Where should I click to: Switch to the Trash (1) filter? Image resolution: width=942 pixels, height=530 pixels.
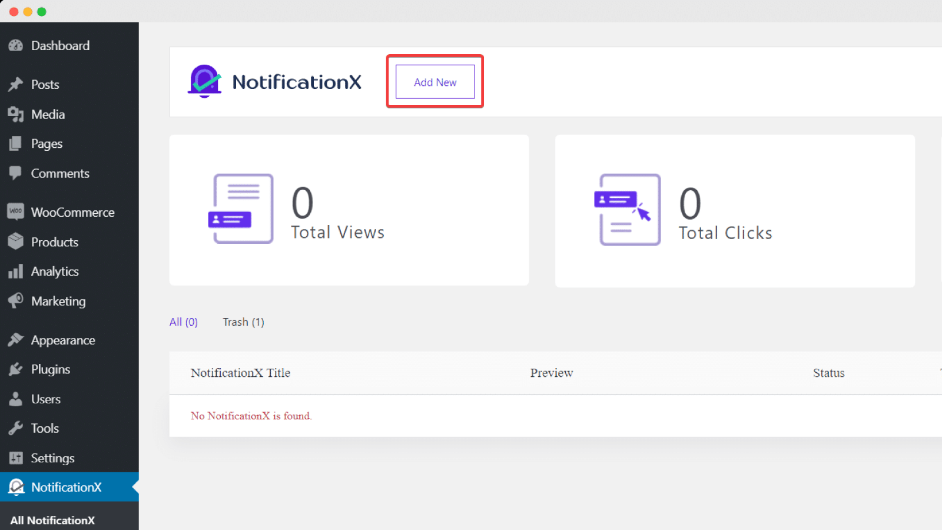pyautogui.click(x=243, y=322)
